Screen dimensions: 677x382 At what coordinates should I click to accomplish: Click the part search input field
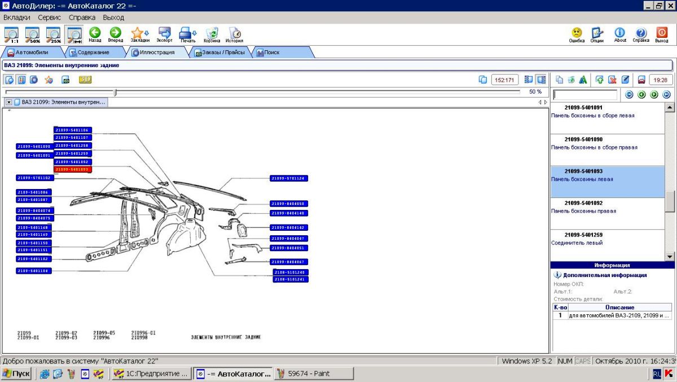pyautogui.click(x=585, y=95)
